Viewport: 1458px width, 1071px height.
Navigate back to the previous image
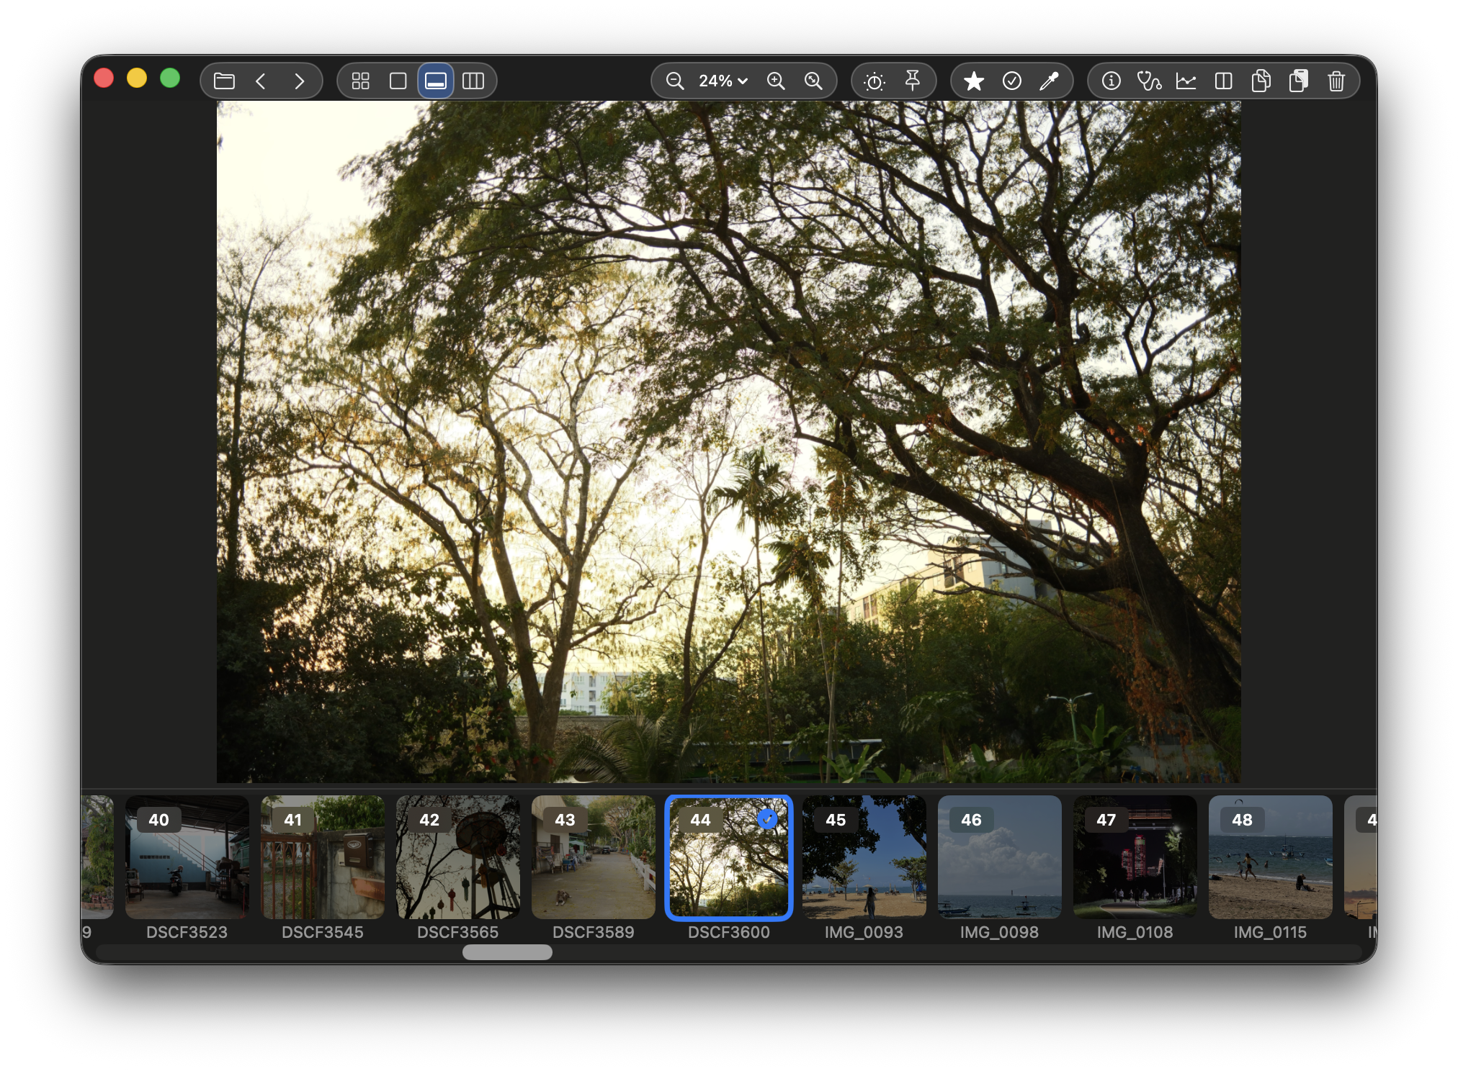tap(261, 81)
